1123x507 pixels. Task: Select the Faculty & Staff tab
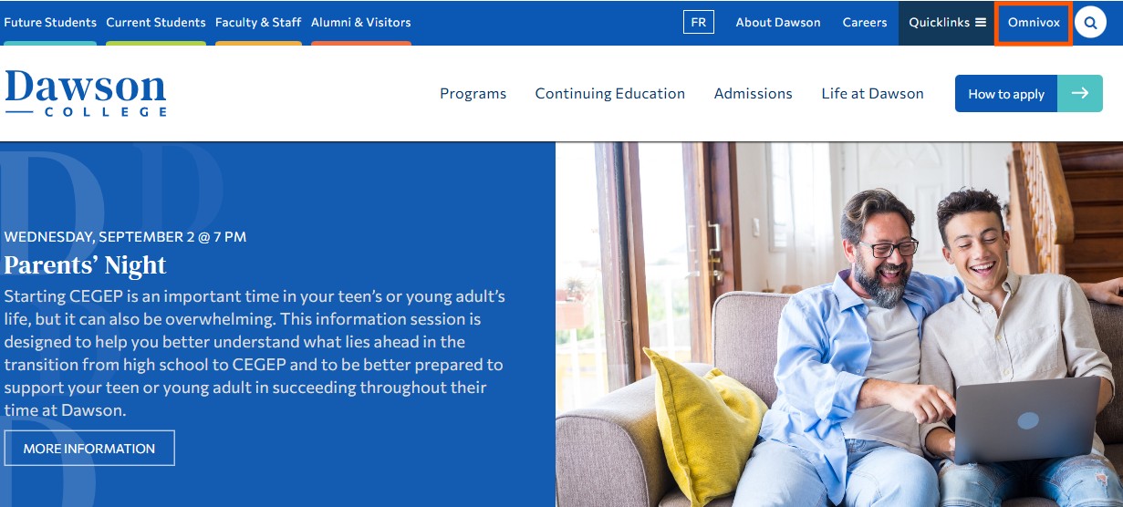coord(258,22)
